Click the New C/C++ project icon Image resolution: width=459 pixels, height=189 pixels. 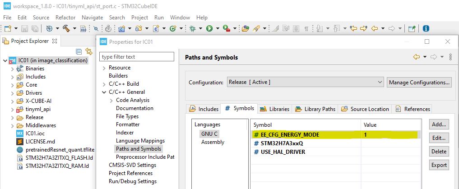pyautogui.click(x=121, y=28)
